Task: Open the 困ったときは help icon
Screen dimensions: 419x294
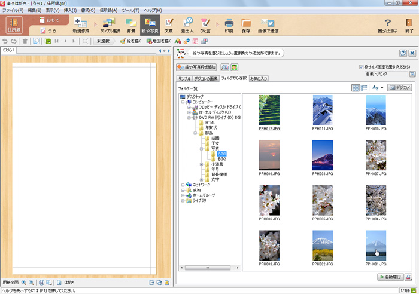Action: (x=387, y=24)
